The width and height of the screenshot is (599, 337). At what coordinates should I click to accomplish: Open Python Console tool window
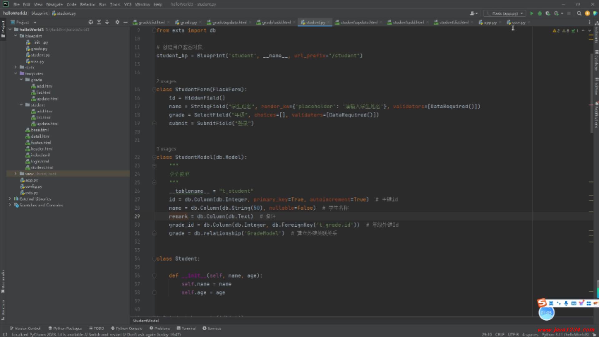[x=127, y=328]
